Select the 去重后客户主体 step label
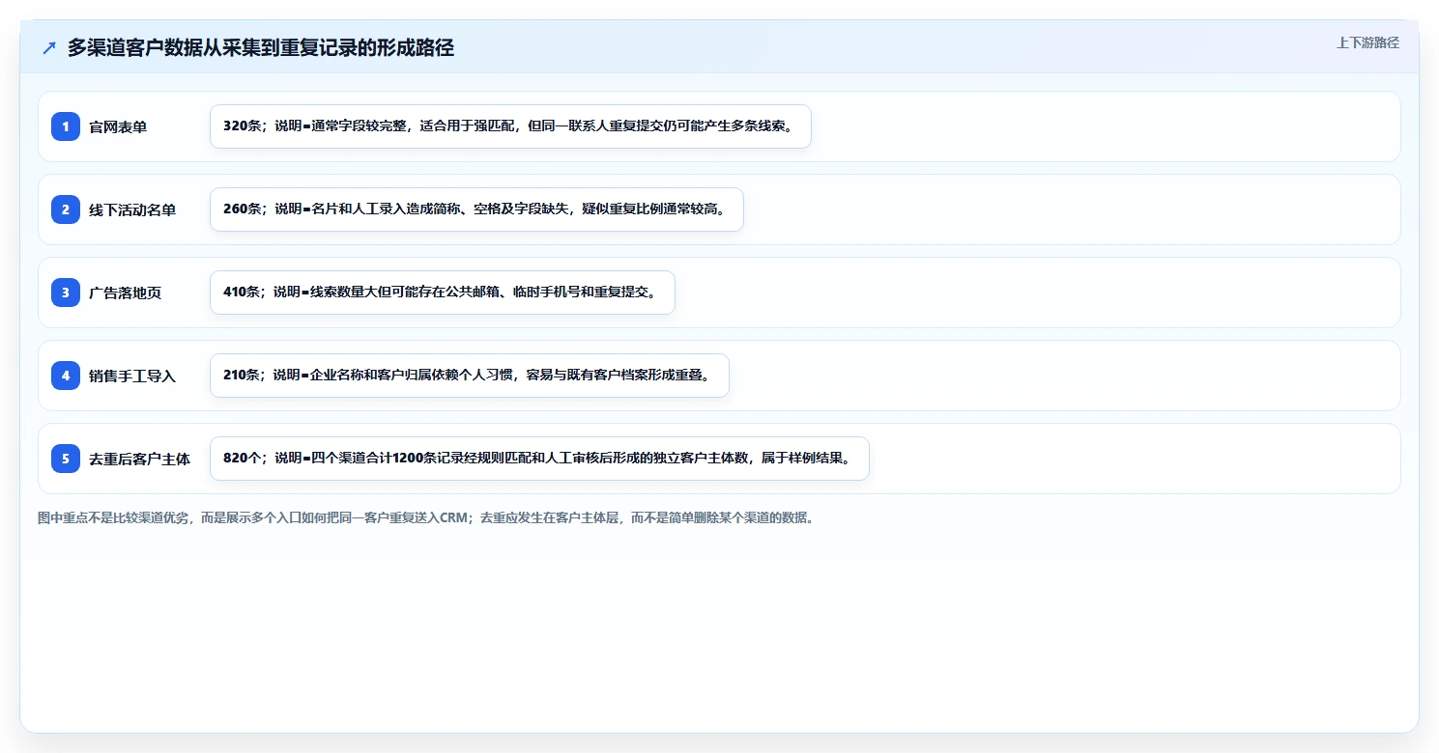Screen dimensions: 1439x753 (x=139, y=460)
